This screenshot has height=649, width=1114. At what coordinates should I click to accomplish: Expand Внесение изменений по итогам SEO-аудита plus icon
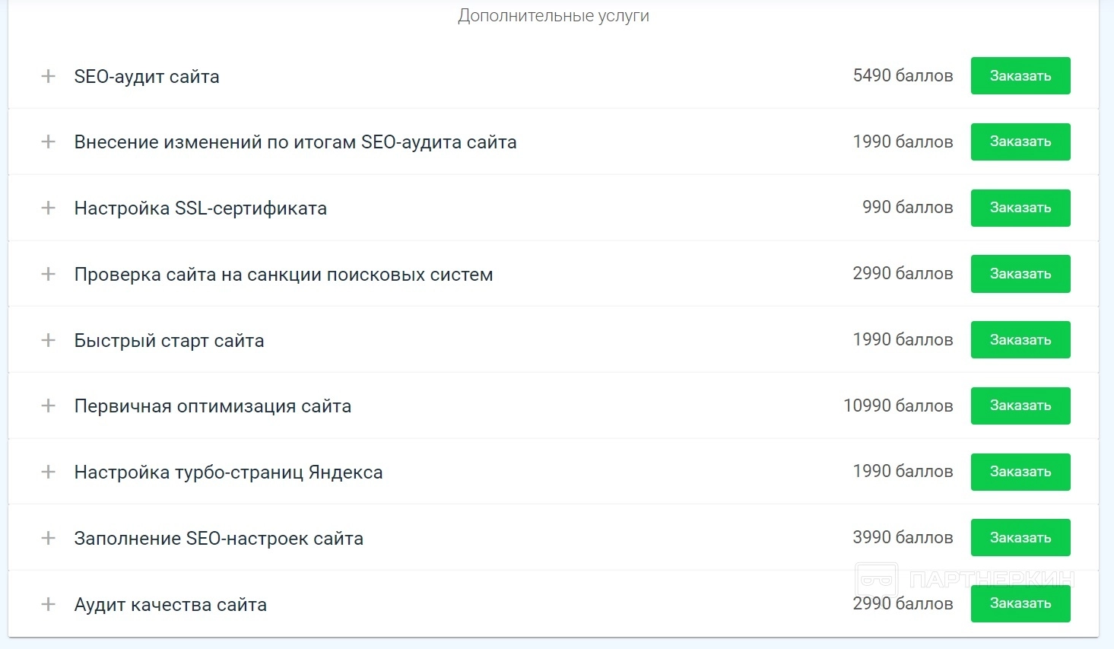48,142
